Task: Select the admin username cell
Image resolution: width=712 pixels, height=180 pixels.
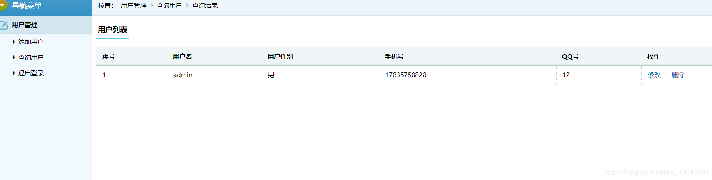Action: [x=215, y=75]
